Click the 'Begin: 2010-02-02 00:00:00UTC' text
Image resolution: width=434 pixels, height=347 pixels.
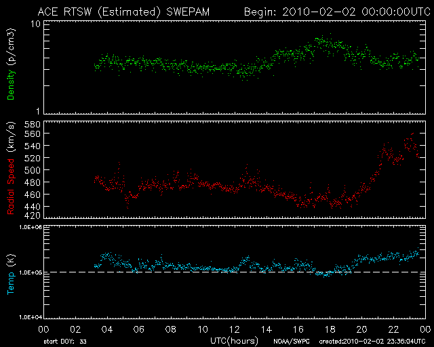pyautogui.click(x=337, y=12)
